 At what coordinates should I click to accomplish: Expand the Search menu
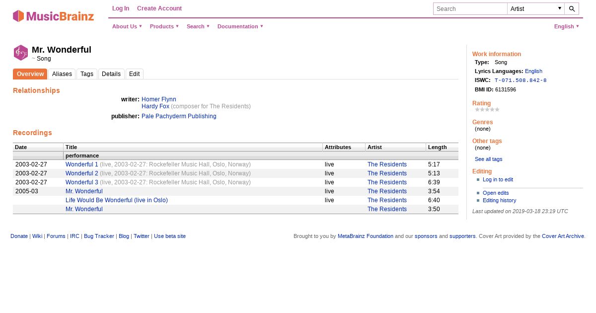(198, 26)
